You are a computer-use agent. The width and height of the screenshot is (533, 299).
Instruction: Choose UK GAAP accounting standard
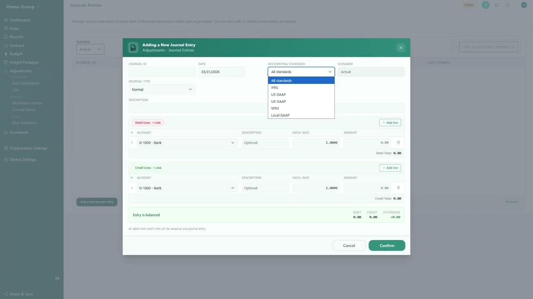coord(301,101)
